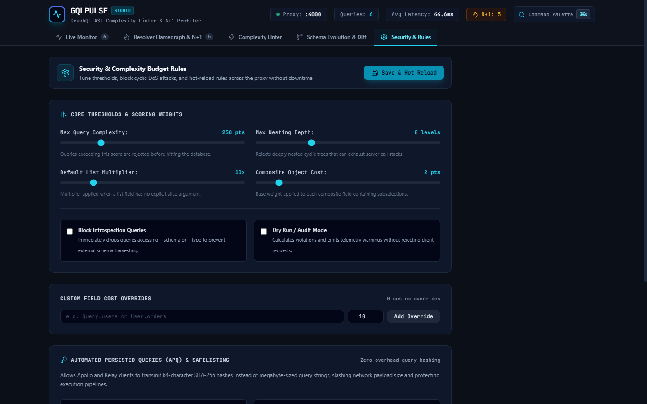Enable Dry Run / Audit Mode checkbox
647x404 pixels.
point(264,232)
